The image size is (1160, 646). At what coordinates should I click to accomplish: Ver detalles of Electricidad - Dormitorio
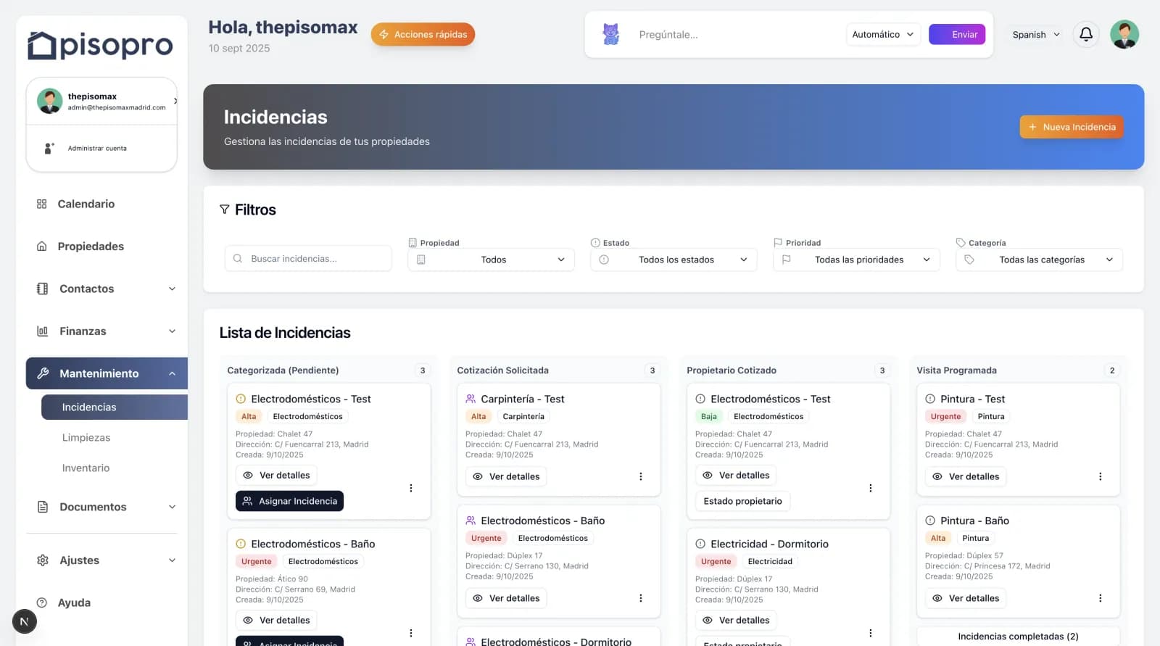tap(736, 620)
